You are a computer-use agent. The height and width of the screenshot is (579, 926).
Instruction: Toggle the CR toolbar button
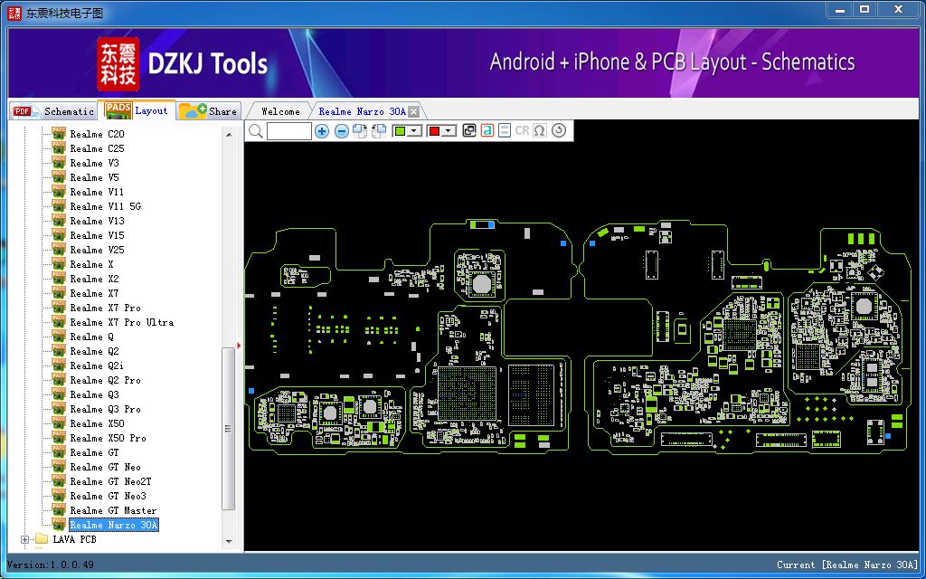pos(522,130)
